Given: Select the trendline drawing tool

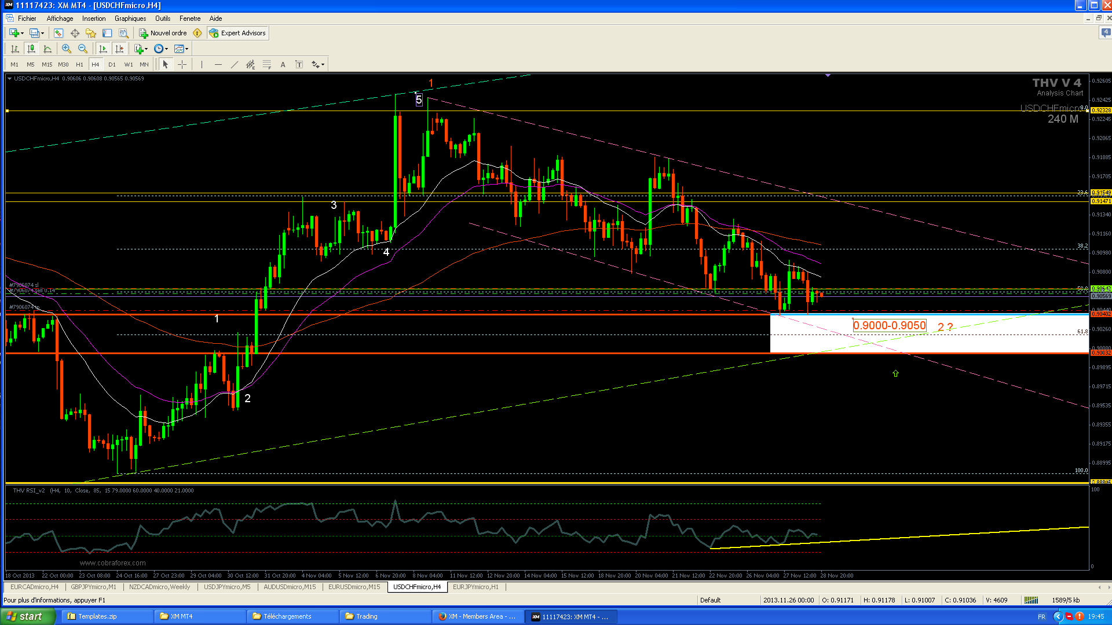Looking at the screenshot, I should [234, 64].
